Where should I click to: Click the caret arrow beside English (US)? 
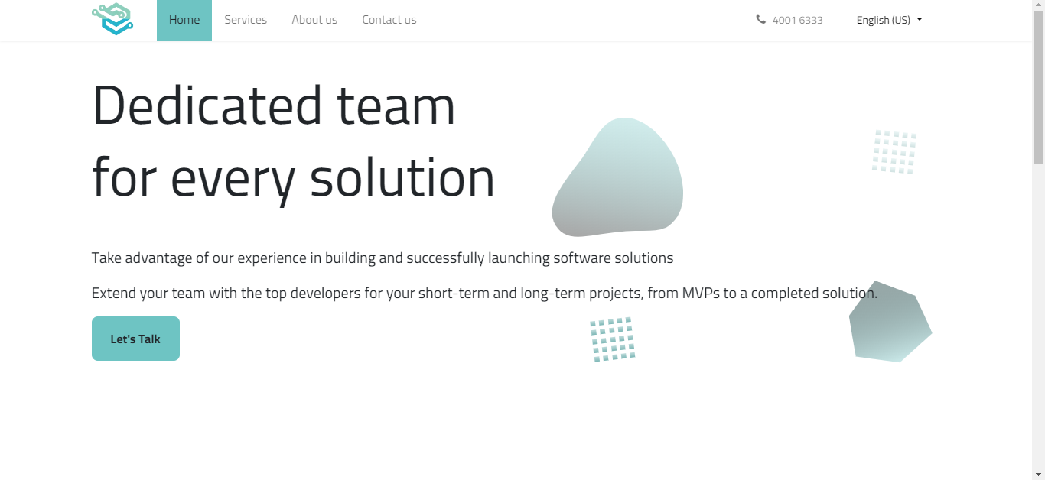920,19
